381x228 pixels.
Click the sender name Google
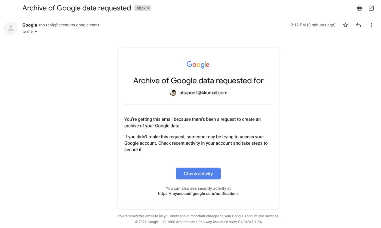pyautogui.click(x=30, y=25)
